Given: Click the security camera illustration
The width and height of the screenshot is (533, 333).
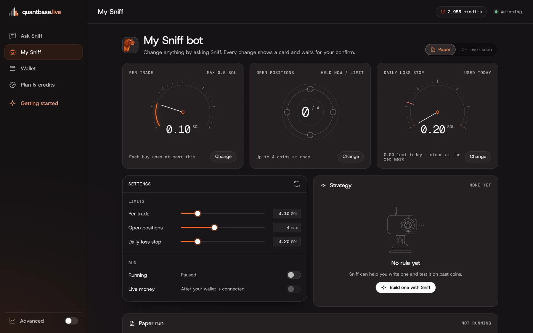Looking at the screenshot, I should pyautogui.click(x=405, y=230).
